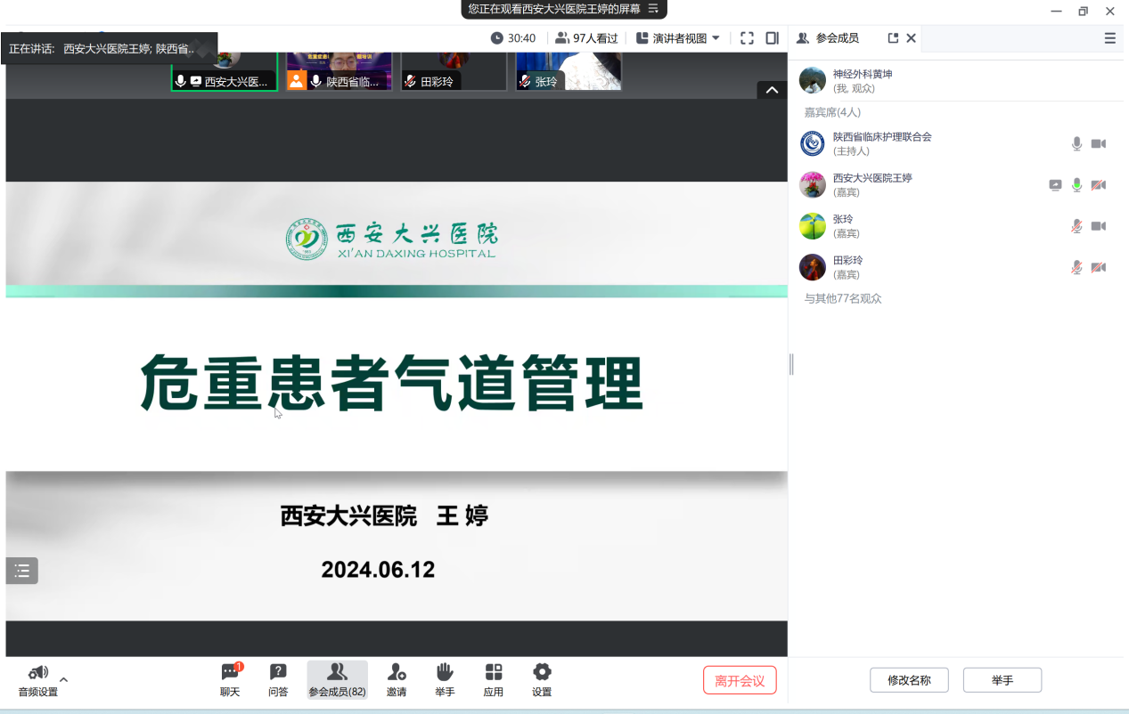Raise hand using bottom toolbar 举手 icon
Image resolution: width=1129 pixels, height=714 pixels.
click(445, 680)
